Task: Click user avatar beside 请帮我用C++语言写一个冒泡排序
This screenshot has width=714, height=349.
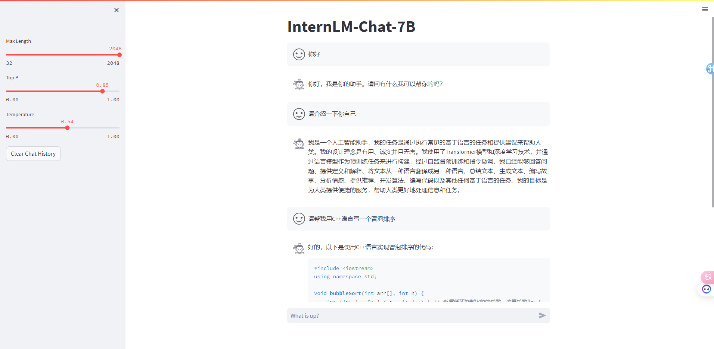Action: [299, 219]
